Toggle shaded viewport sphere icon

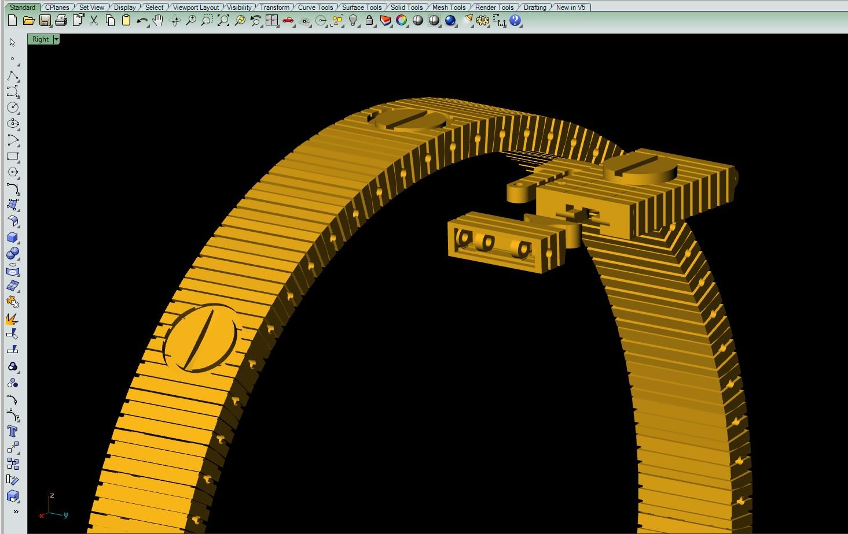pyautogui.click(x=418, y=21)
